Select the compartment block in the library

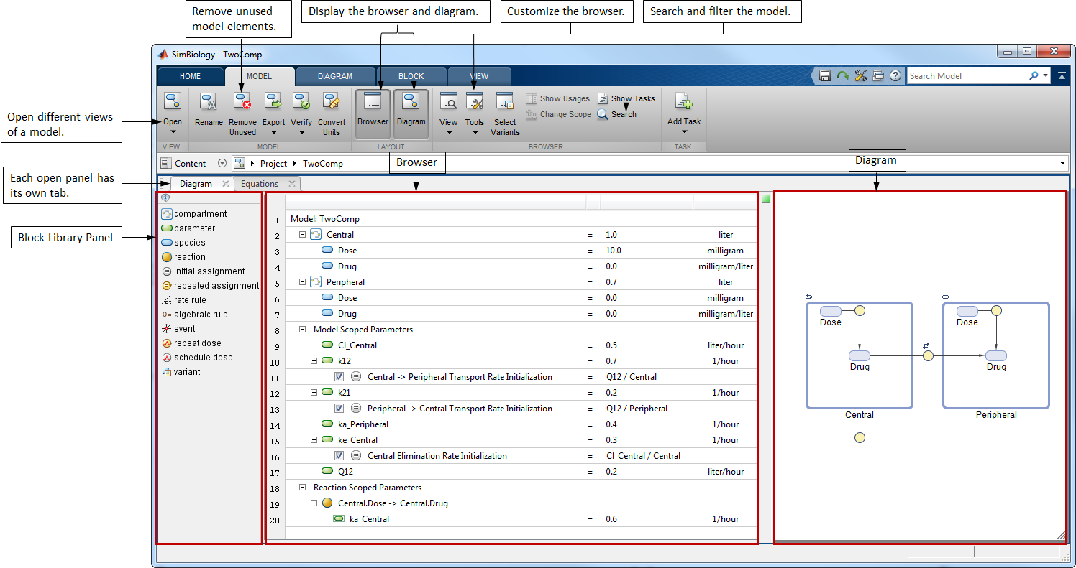(x=194, y=214)
